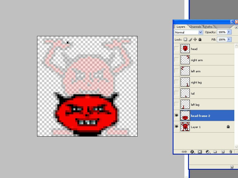Enable Lock all padlock icon

200,39
